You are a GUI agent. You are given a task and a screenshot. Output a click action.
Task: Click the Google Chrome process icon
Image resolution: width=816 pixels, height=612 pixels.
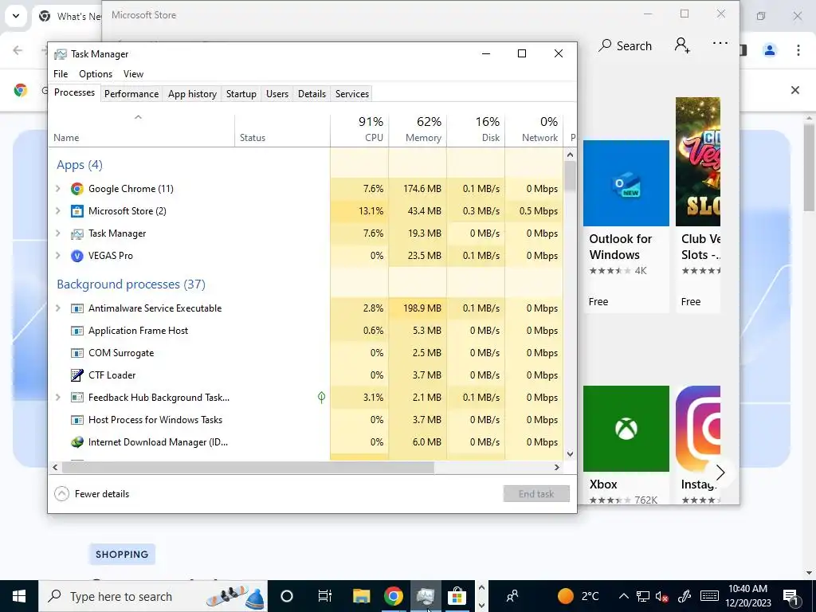tap(77, 189)
